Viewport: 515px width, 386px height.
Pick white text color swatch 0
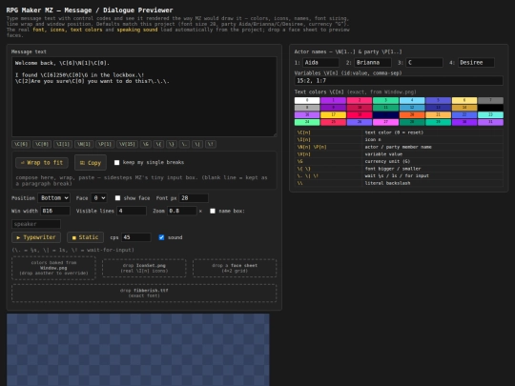(x=307, y=100)
